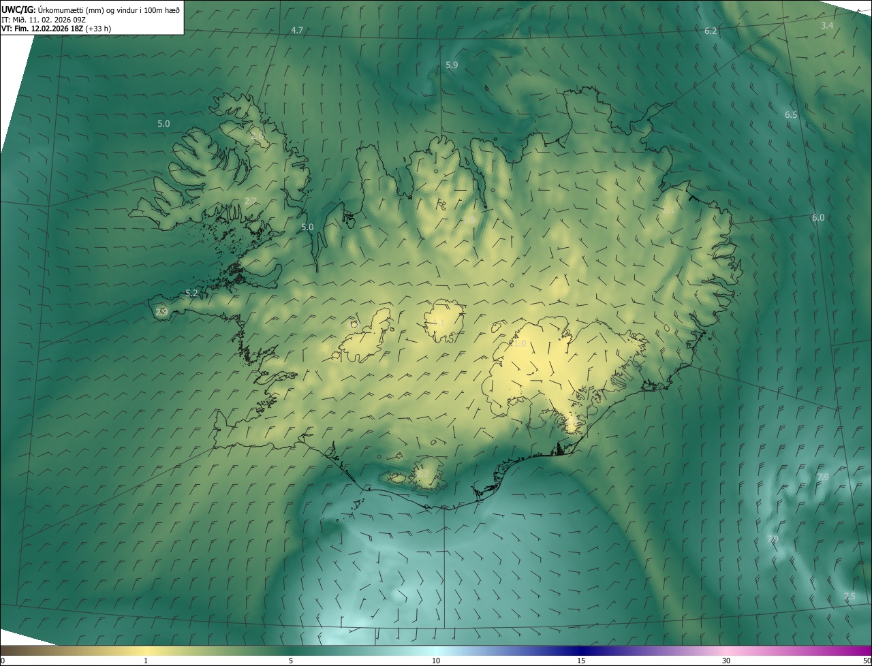
Task: Click the 30 tick label on the color scale
Action: pyautogui.click(x=726, y=661)
